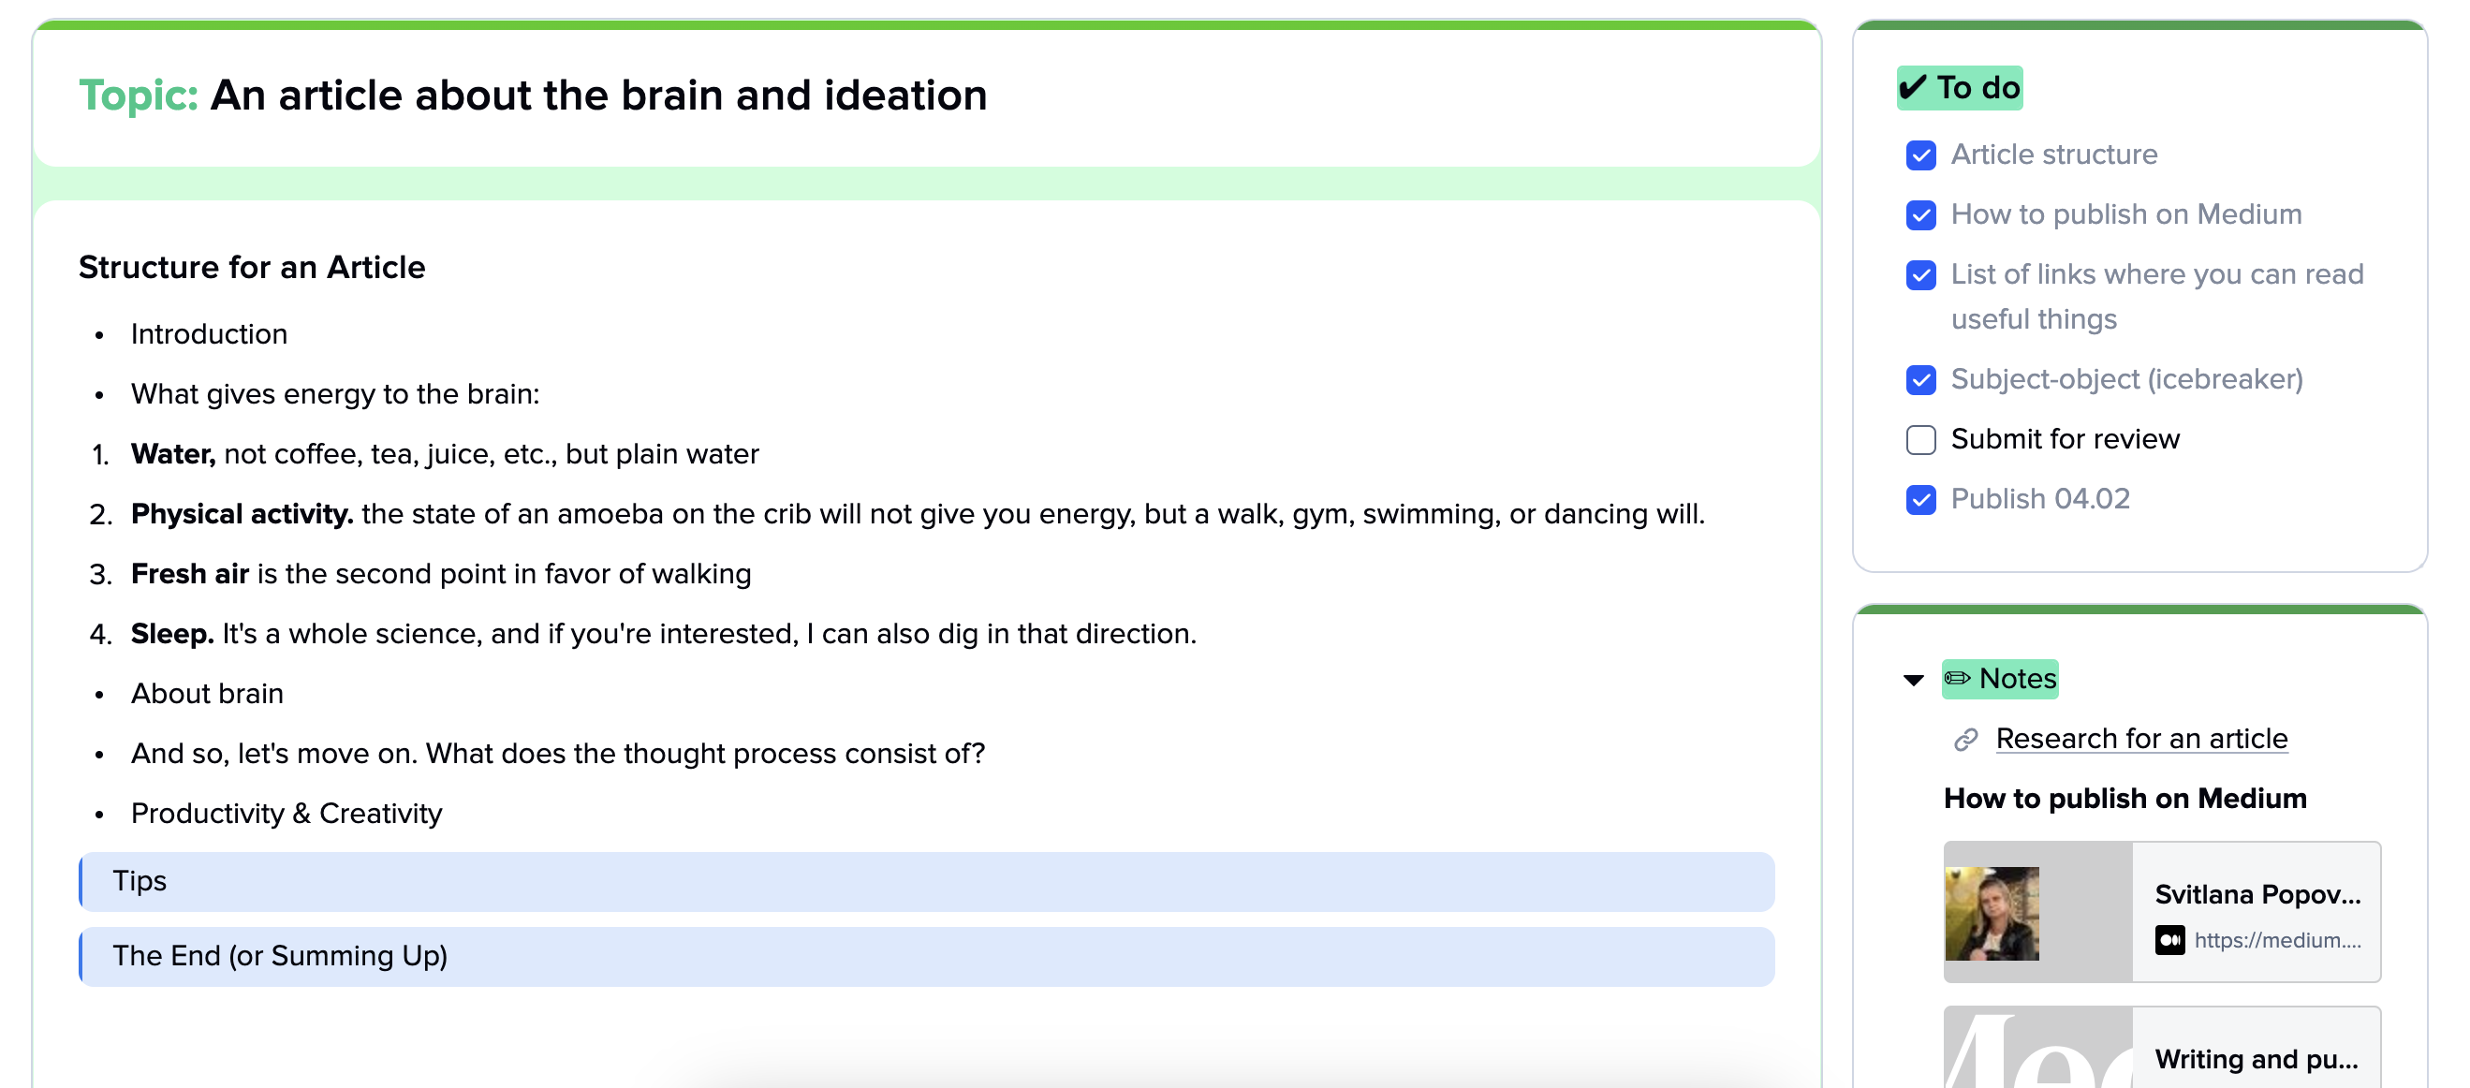Toggle the 'Article structure' completed checkbox
This screenshot has height=1088, width=2470.
click(1920, 154)
